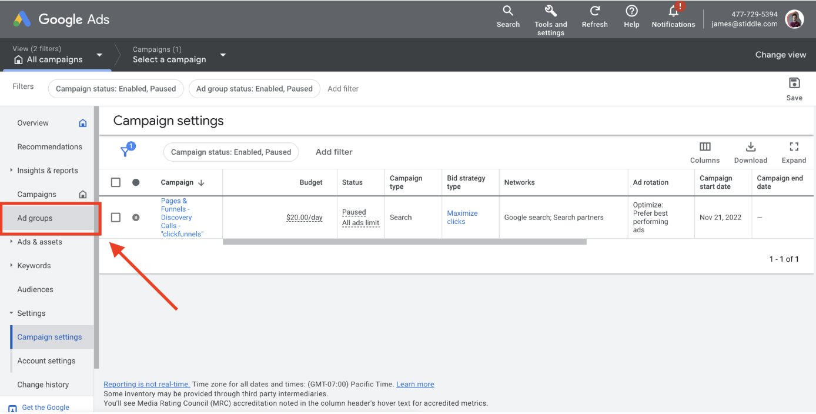Screen dimensions: 816x414
Task: Click the Refresh icon
Action: pos(594,11)
